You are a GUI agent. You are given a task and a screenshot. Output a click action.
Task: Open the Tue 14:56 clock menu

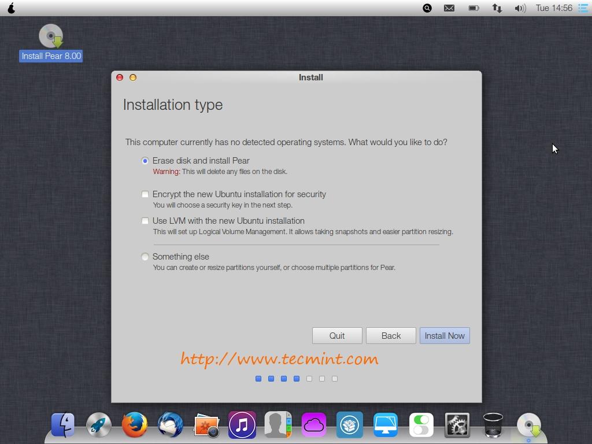click(x=554, y=8)
